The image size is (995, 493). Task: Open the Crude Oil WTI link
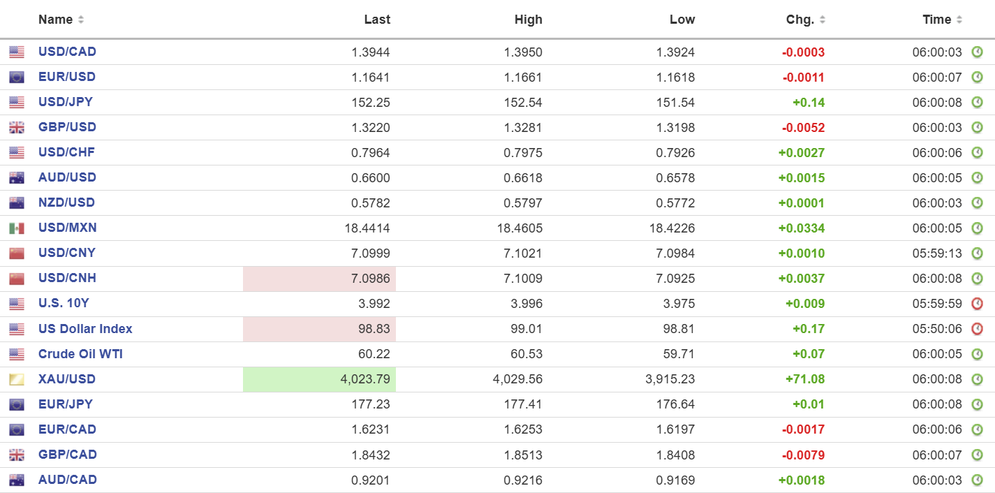point(80,354)
